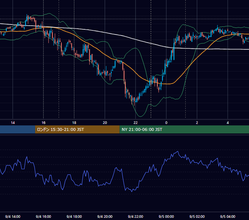Click the 9/4 14:00 date label
The width and height of the screenshot is (249, 220).
[x=13, y=216]
